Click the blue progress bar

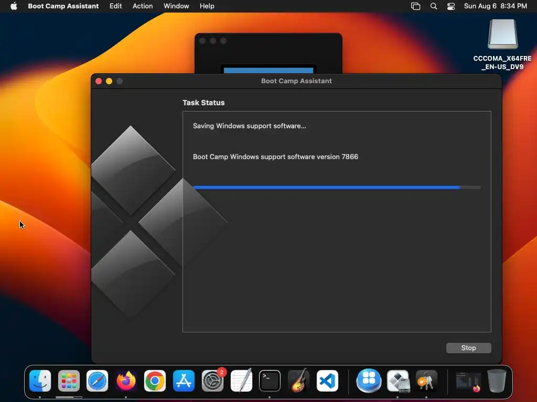337,187
